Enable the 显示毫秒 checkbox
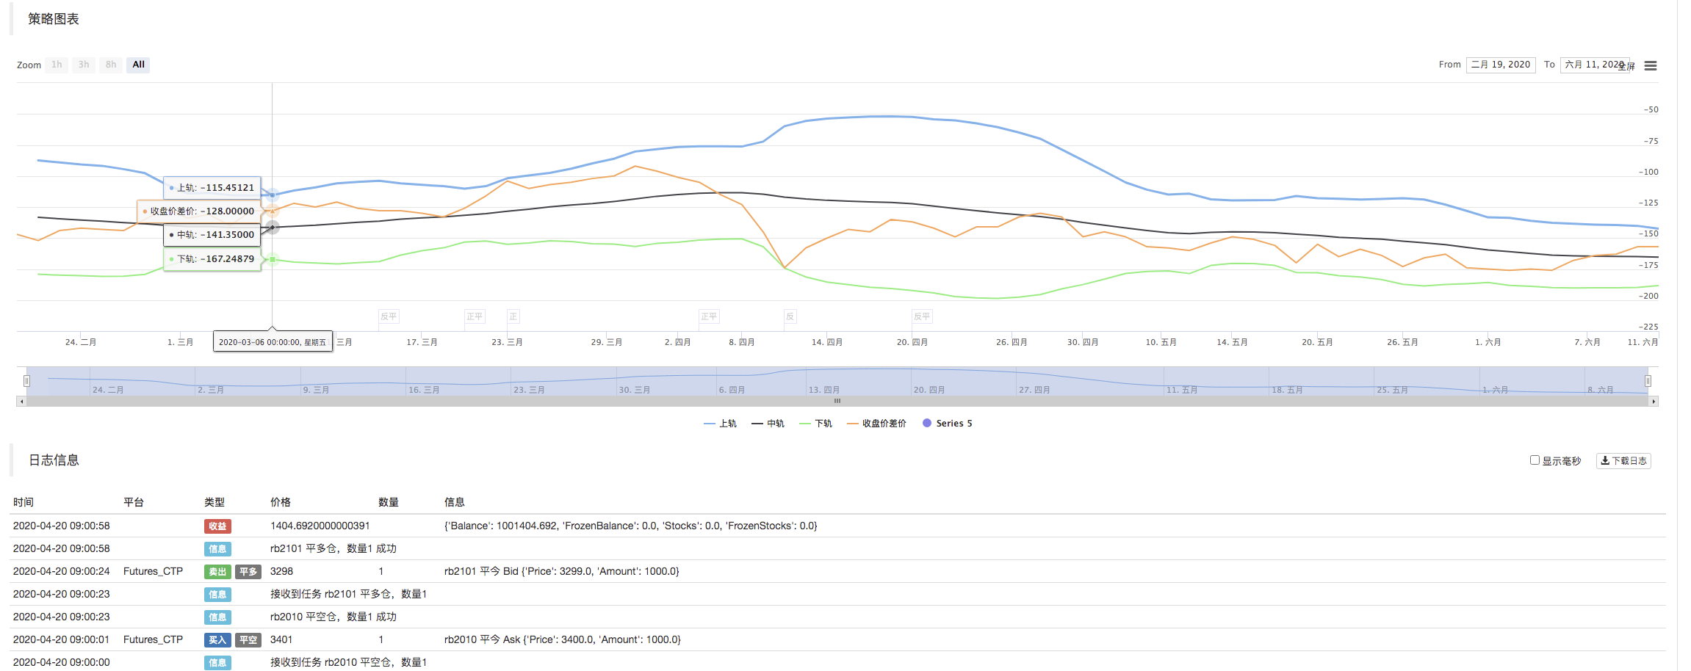This screenshot has height=671, width=1691. point(1535,460)
